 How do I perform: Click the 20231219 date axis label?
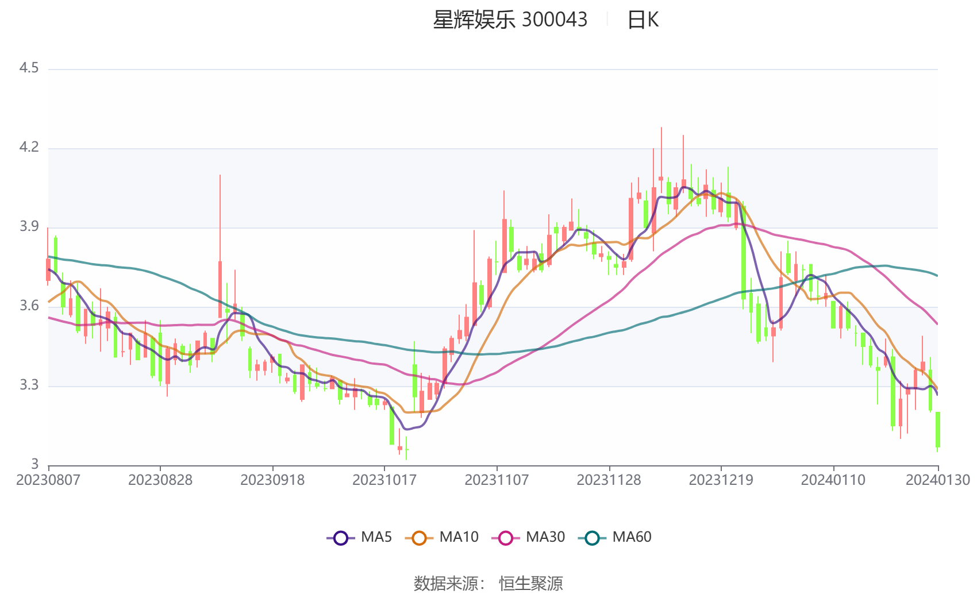click(721, 480)
